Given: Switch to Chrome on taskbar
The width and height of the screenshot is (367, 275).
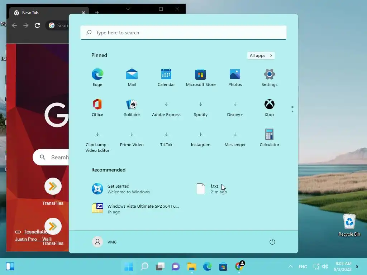Looking at the screenshot, I should coord(239,266).
